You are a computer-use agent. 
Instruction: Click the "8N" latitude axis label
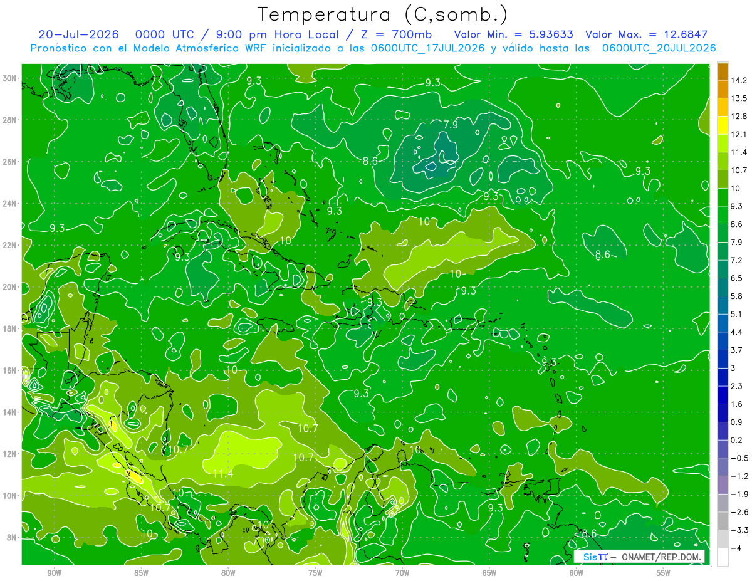click(12, 537)
